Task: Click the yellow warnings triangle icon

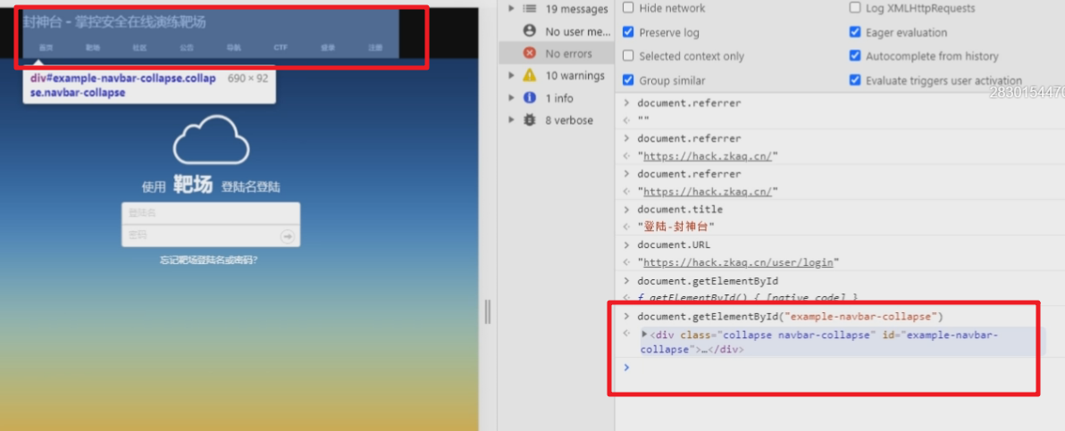Action: (530, 75)
